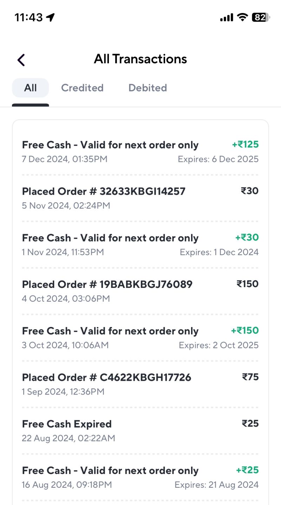Select the All tab
The image size is (281, 505).
(x=31, y=88)
